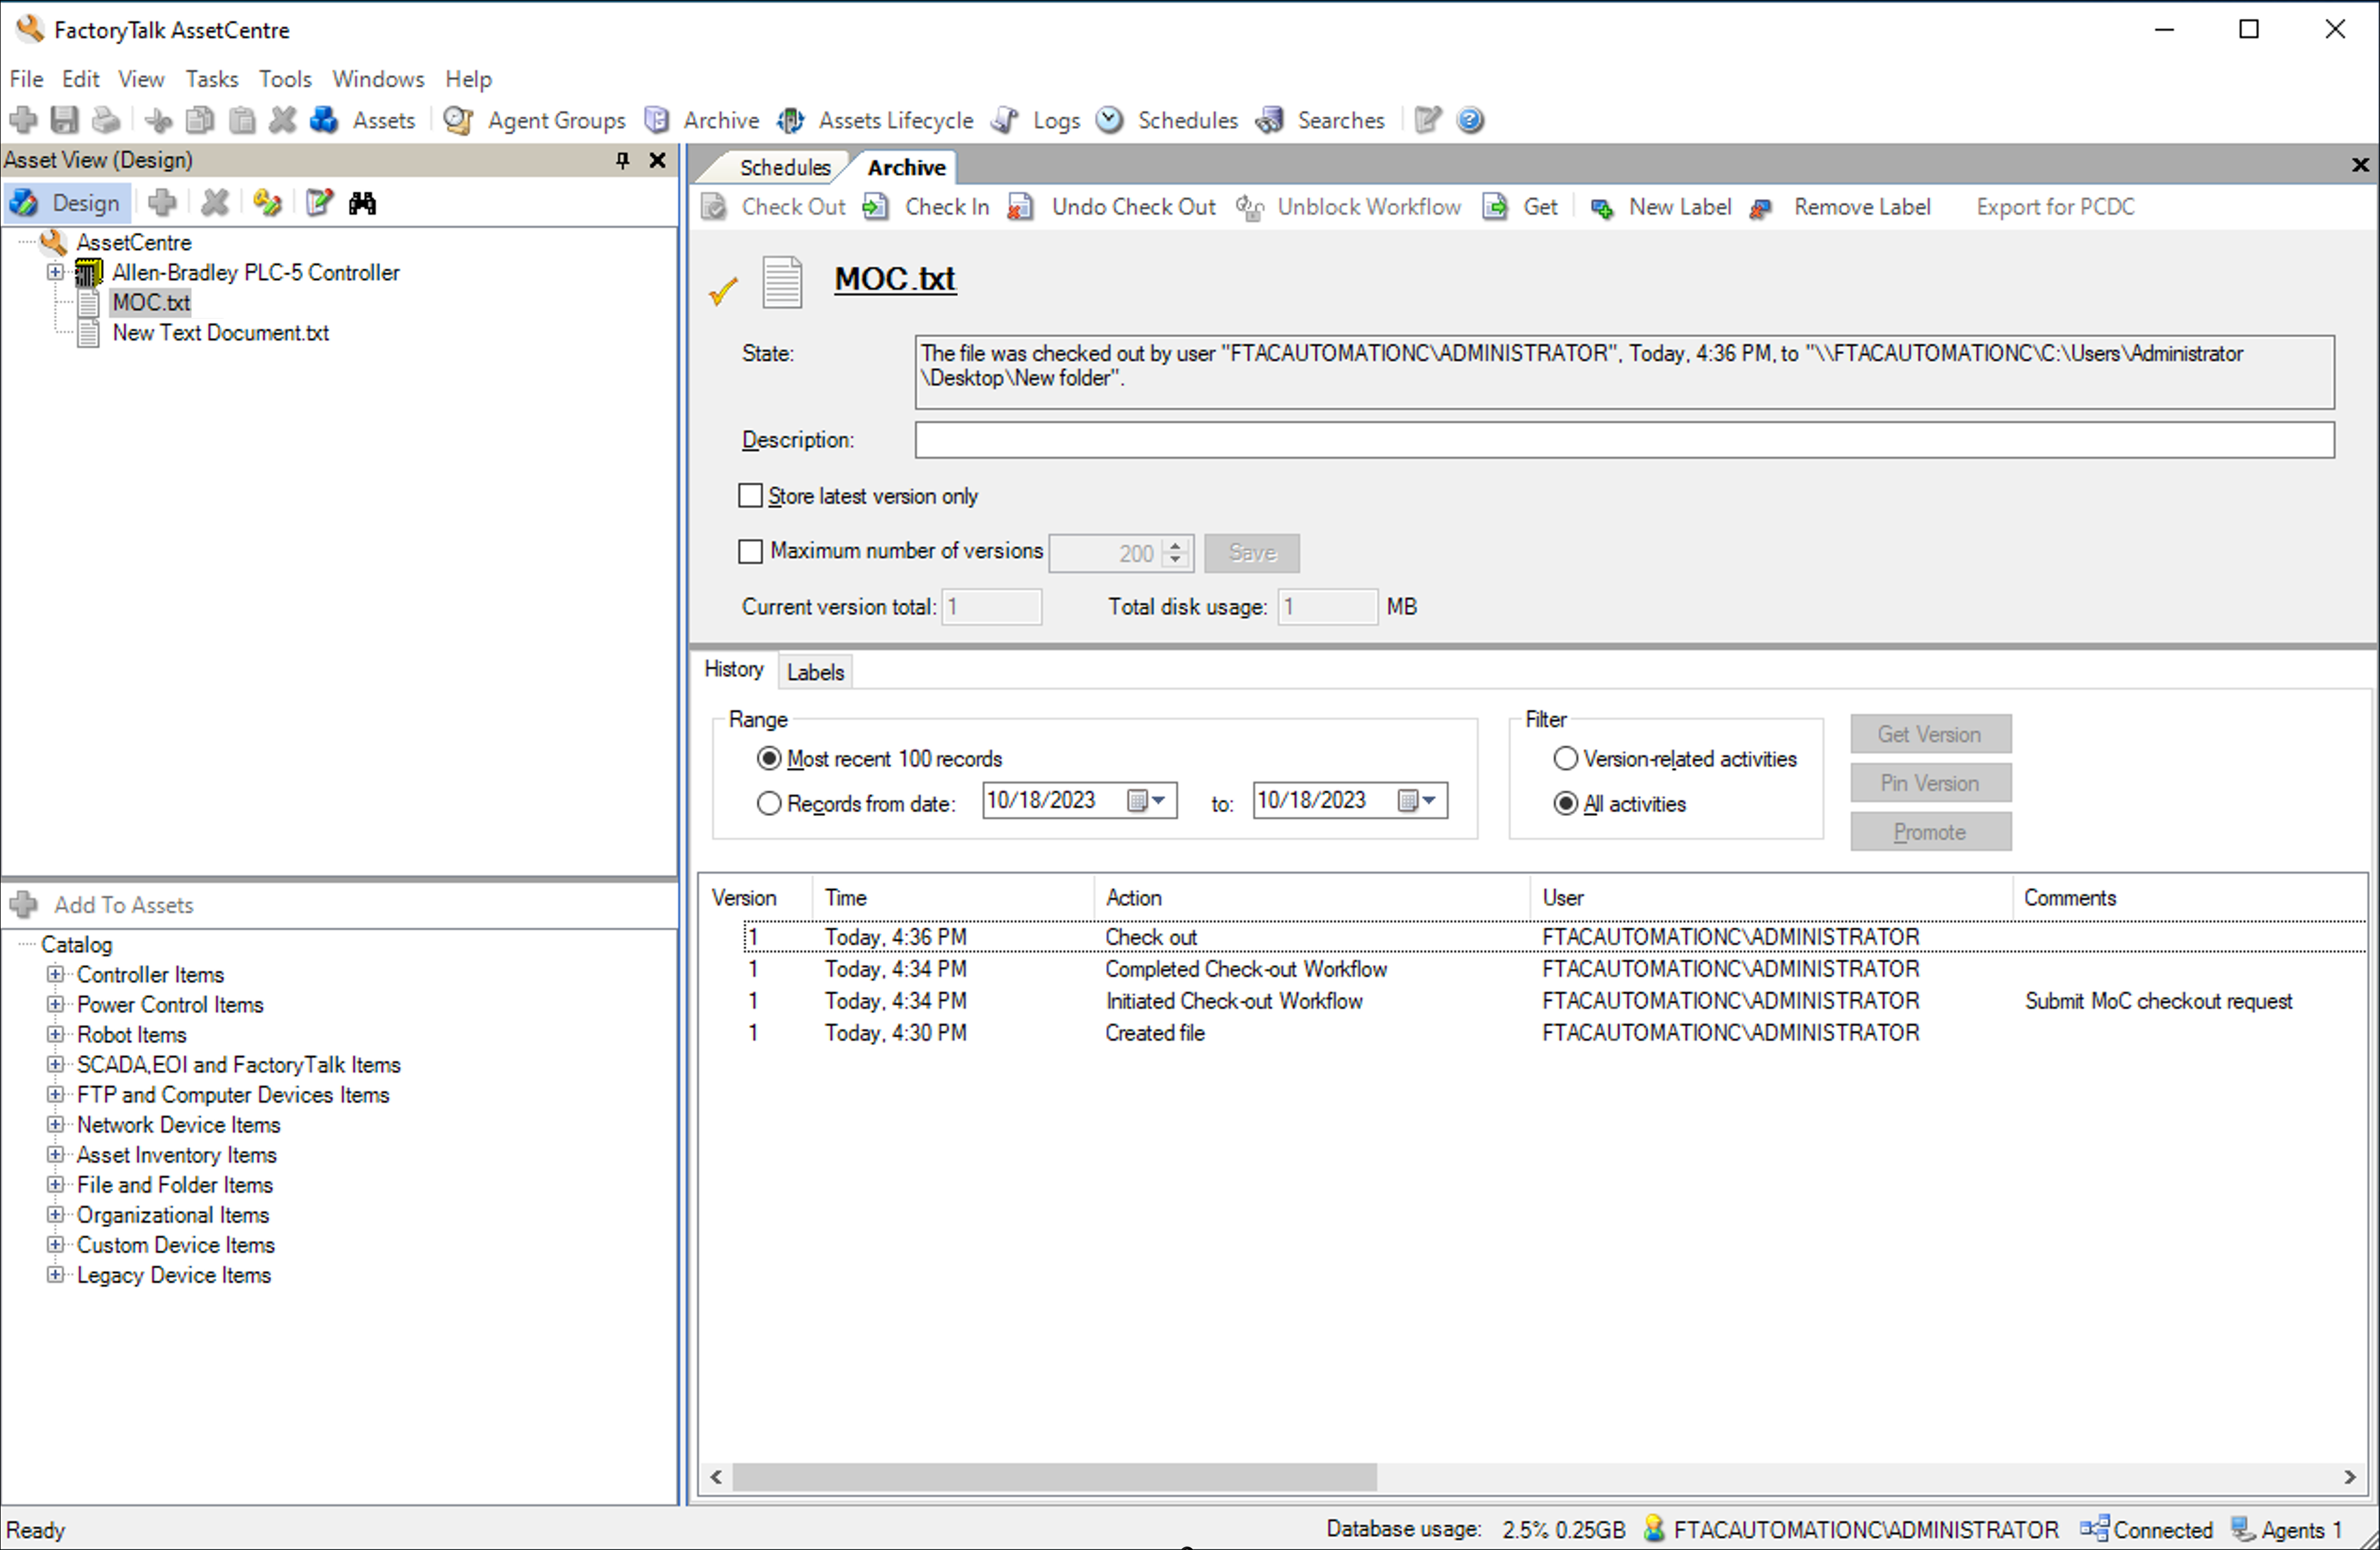This screenshot has width=2380, height=1550.
Task: Open Searches from the main toolbar
Action: point(1322,120)
